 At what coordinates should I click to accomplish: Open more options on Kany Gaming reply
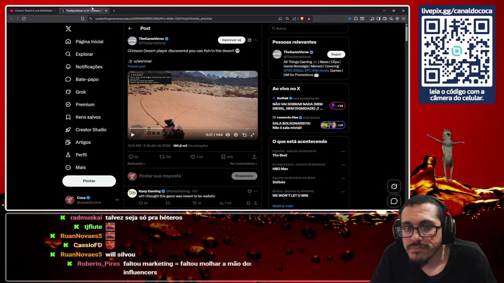[x=256, y=191]
